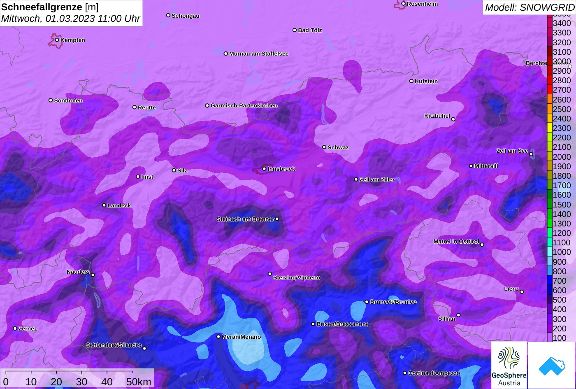Select the 'Schlanders/Silandro' label
The image size is (576, 389).
point(114,345)
